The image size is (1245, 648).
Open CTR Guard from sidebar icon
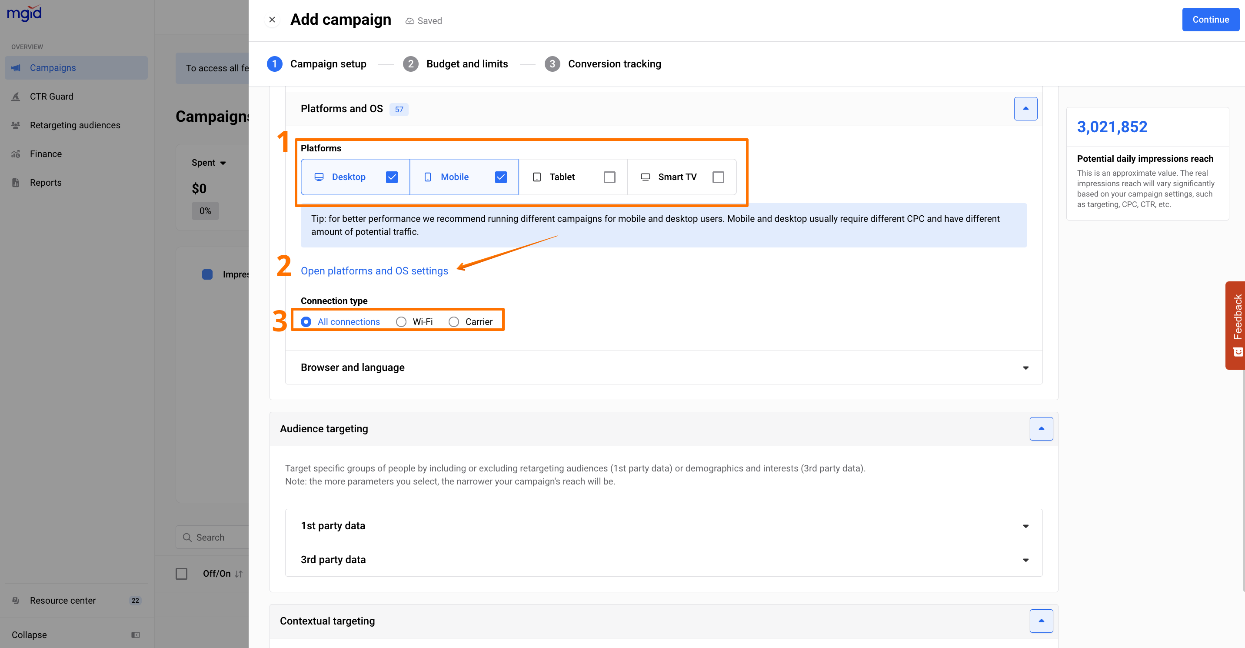(16, 96)
